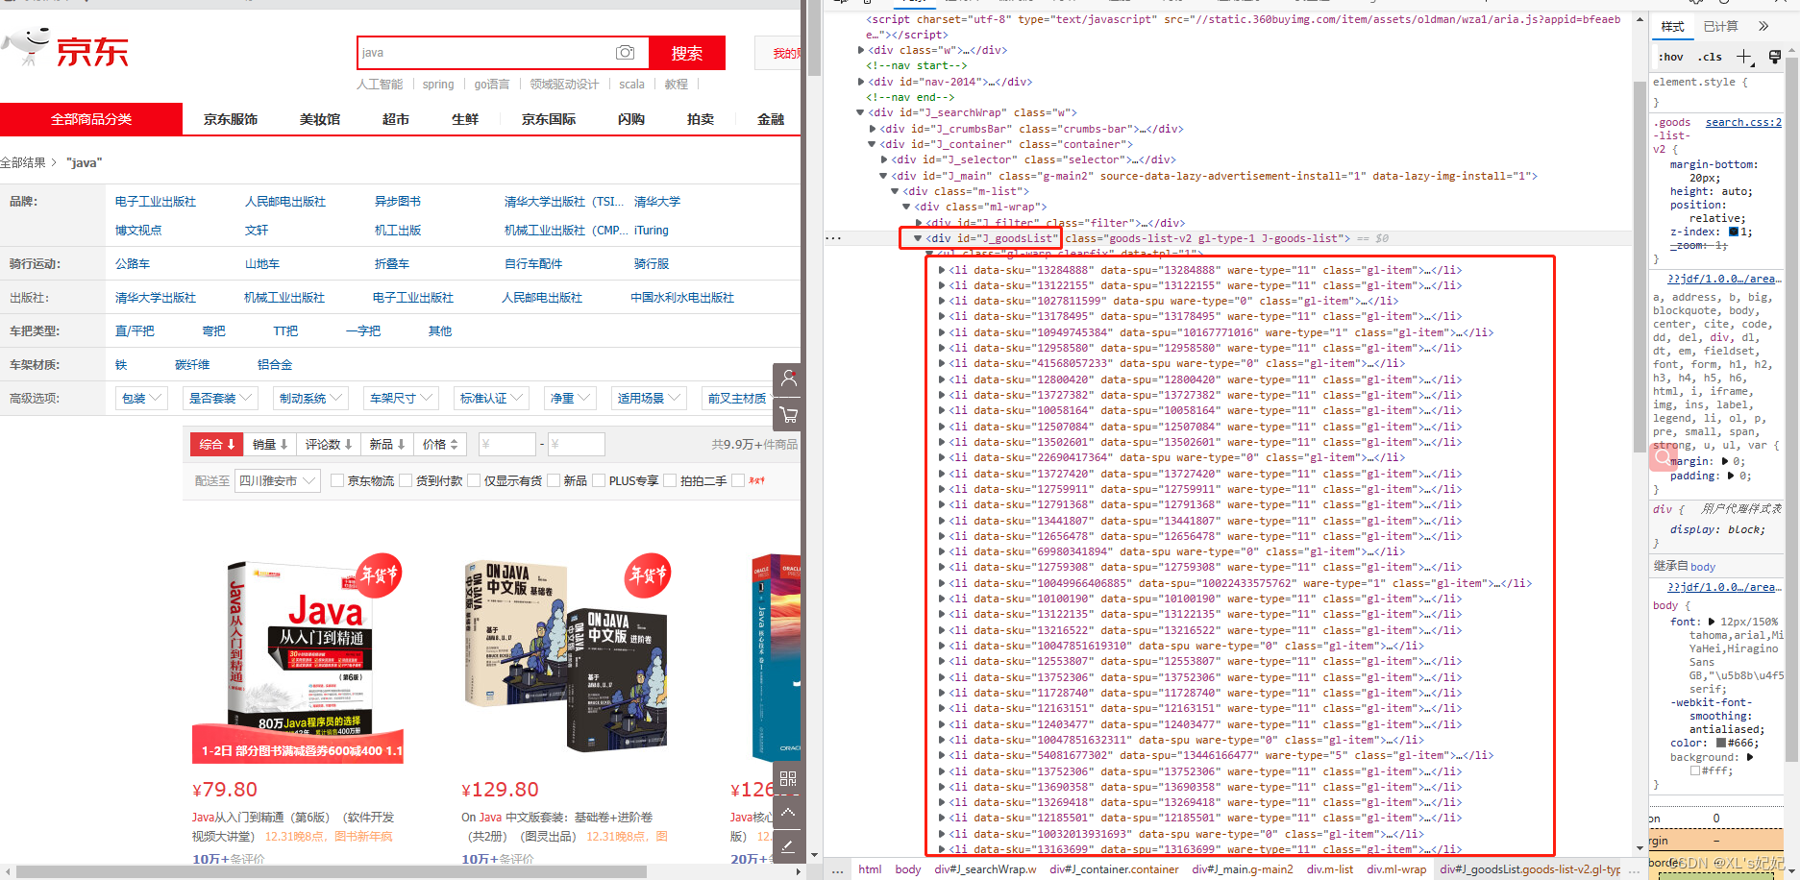Open the Java从入门到精通 book thumbnail
Screen dimensions: 1800x880
click(298, 658)
